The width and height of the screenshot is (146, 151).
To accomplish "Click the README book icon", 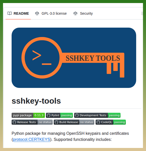I will (x=10, y=13).
